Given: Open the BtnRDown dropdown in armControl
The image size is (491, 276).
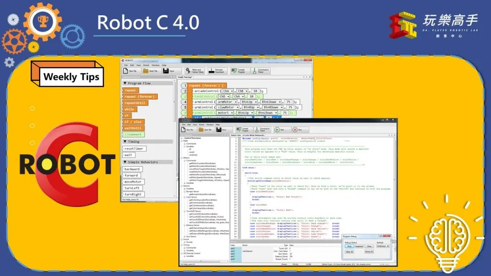Looking at the screenshot, I should pyautogui.click(x=273, y=107).
